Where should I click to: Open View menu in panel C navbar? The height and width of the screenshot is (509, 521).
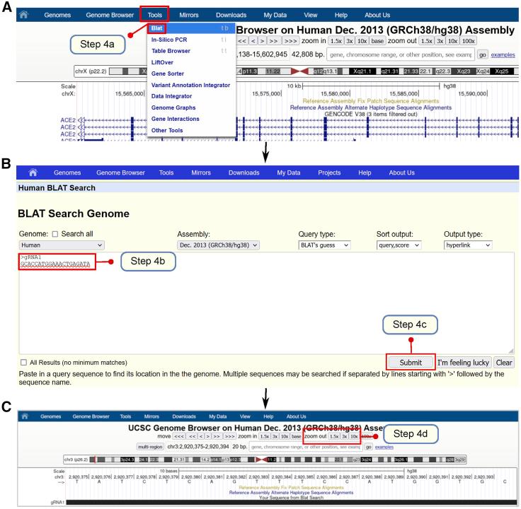pyautogui.click(x=245, y=416)
